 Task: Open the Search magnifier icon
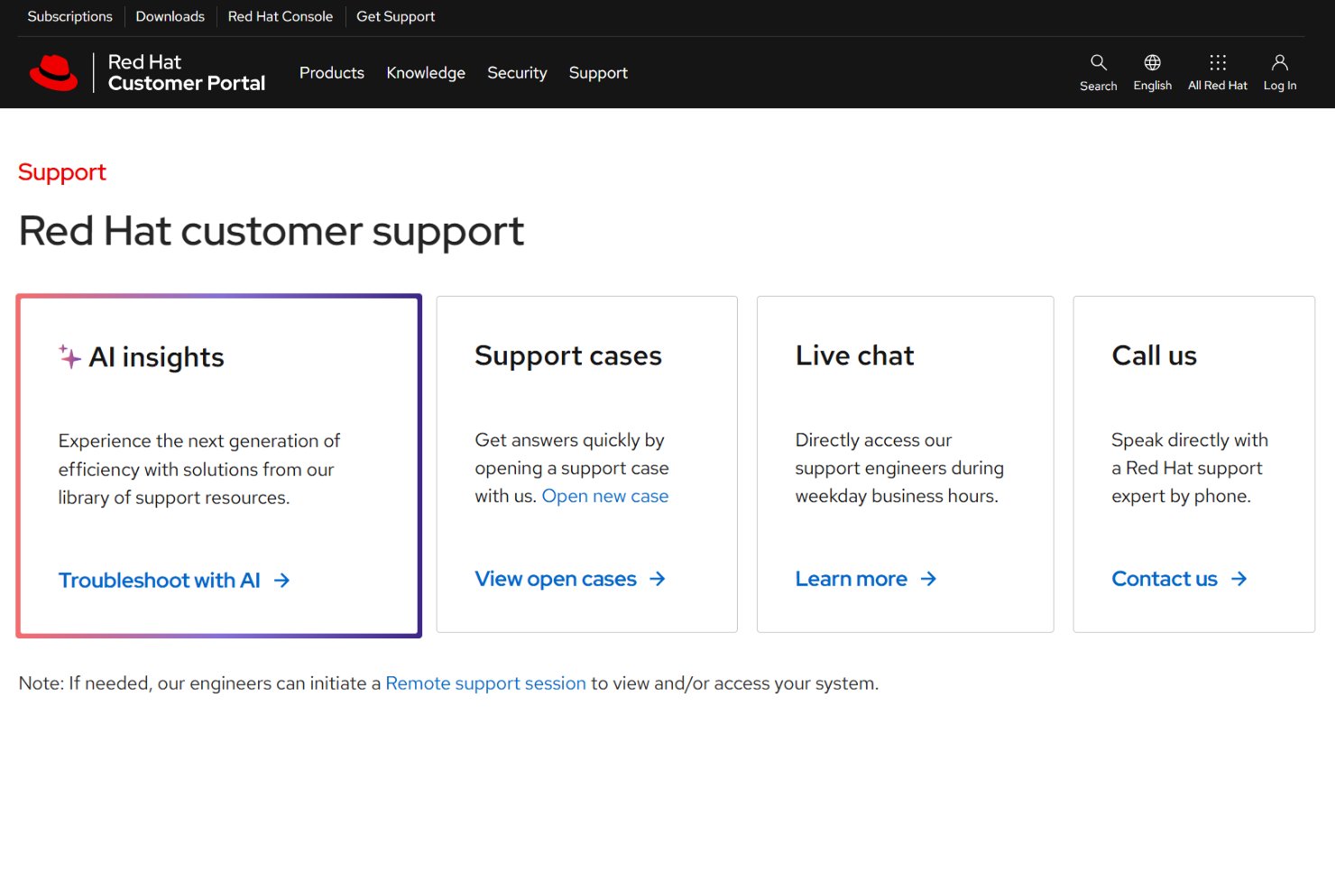point(1098,62)
